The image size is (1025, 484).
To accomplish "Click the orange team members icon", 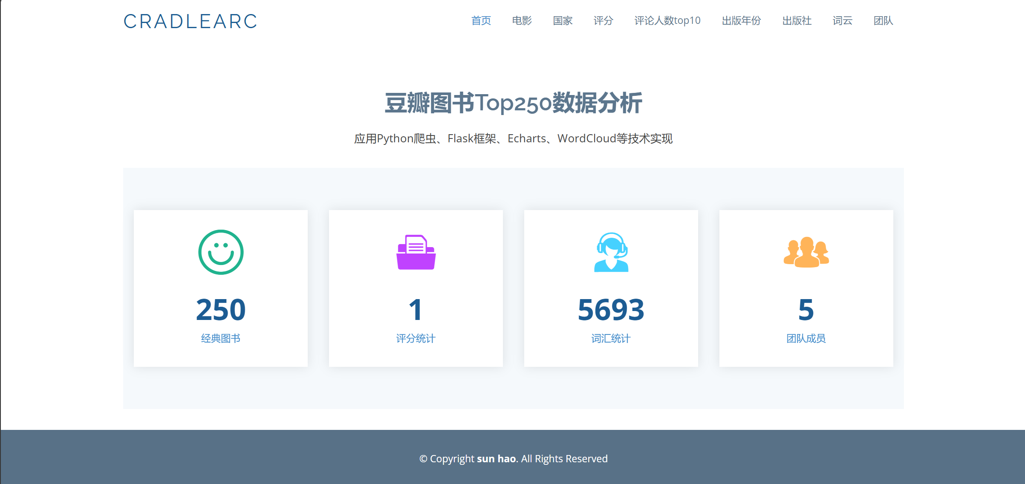I will tap(806, 252).
